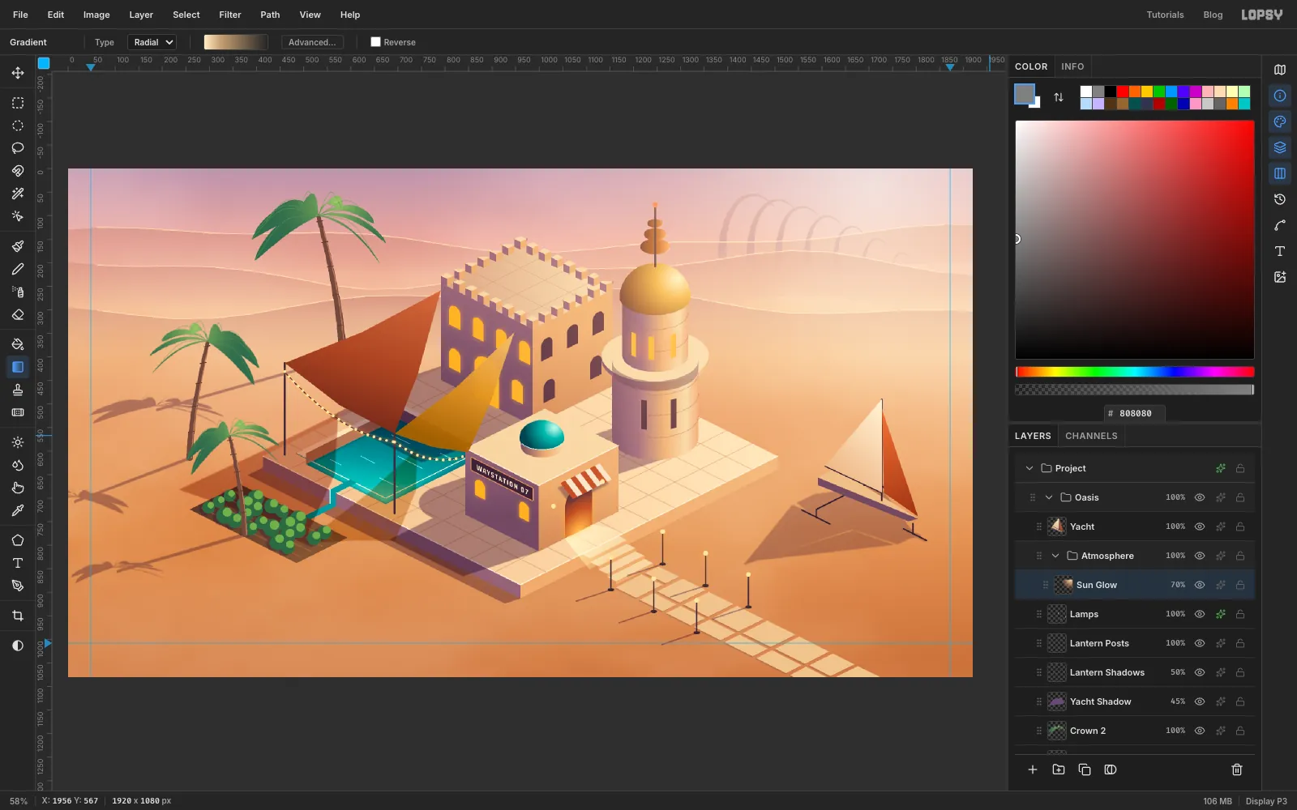Switch to the Info tab
Image resolution: width=1297 pixels, height=810 pixels.
pos(1072,66)
